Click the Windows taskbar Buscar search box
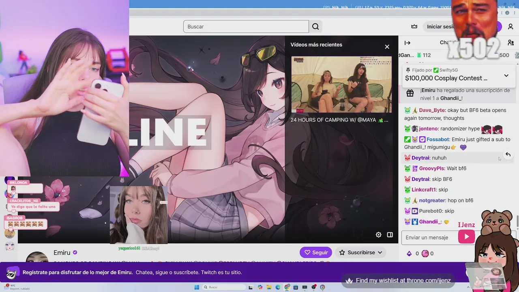The height and width of the screenshot is (292, 519). point(224,287)
